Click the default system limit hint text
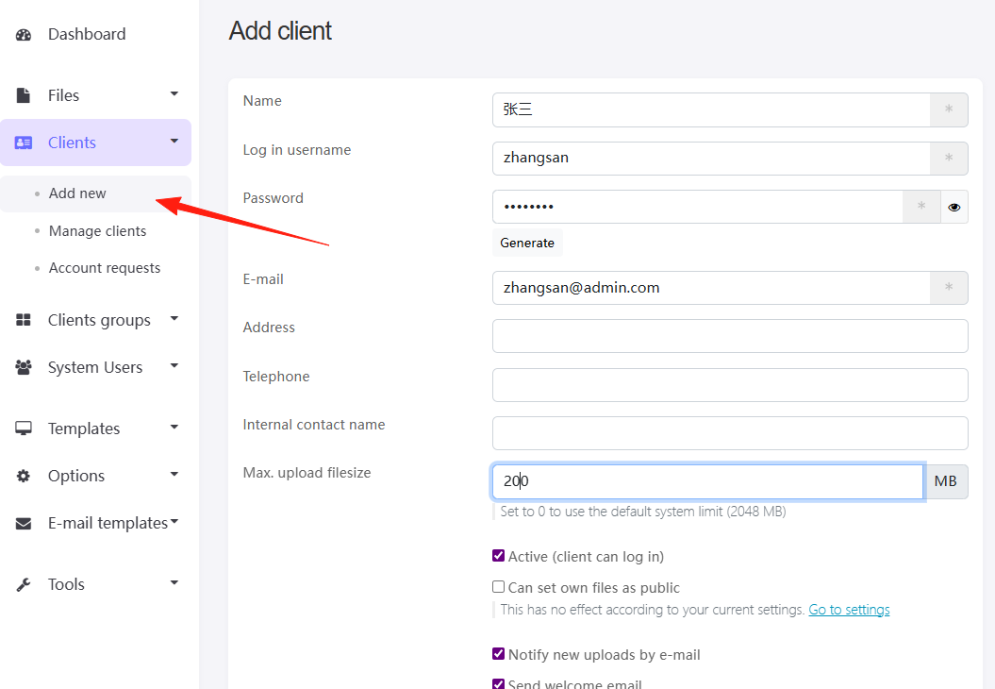995x689 pixels. coord(643,512)
